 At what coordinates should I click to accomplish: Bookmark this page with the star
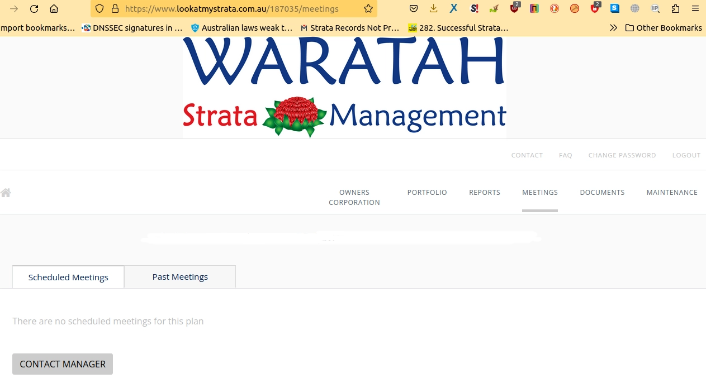click(368, 8)
